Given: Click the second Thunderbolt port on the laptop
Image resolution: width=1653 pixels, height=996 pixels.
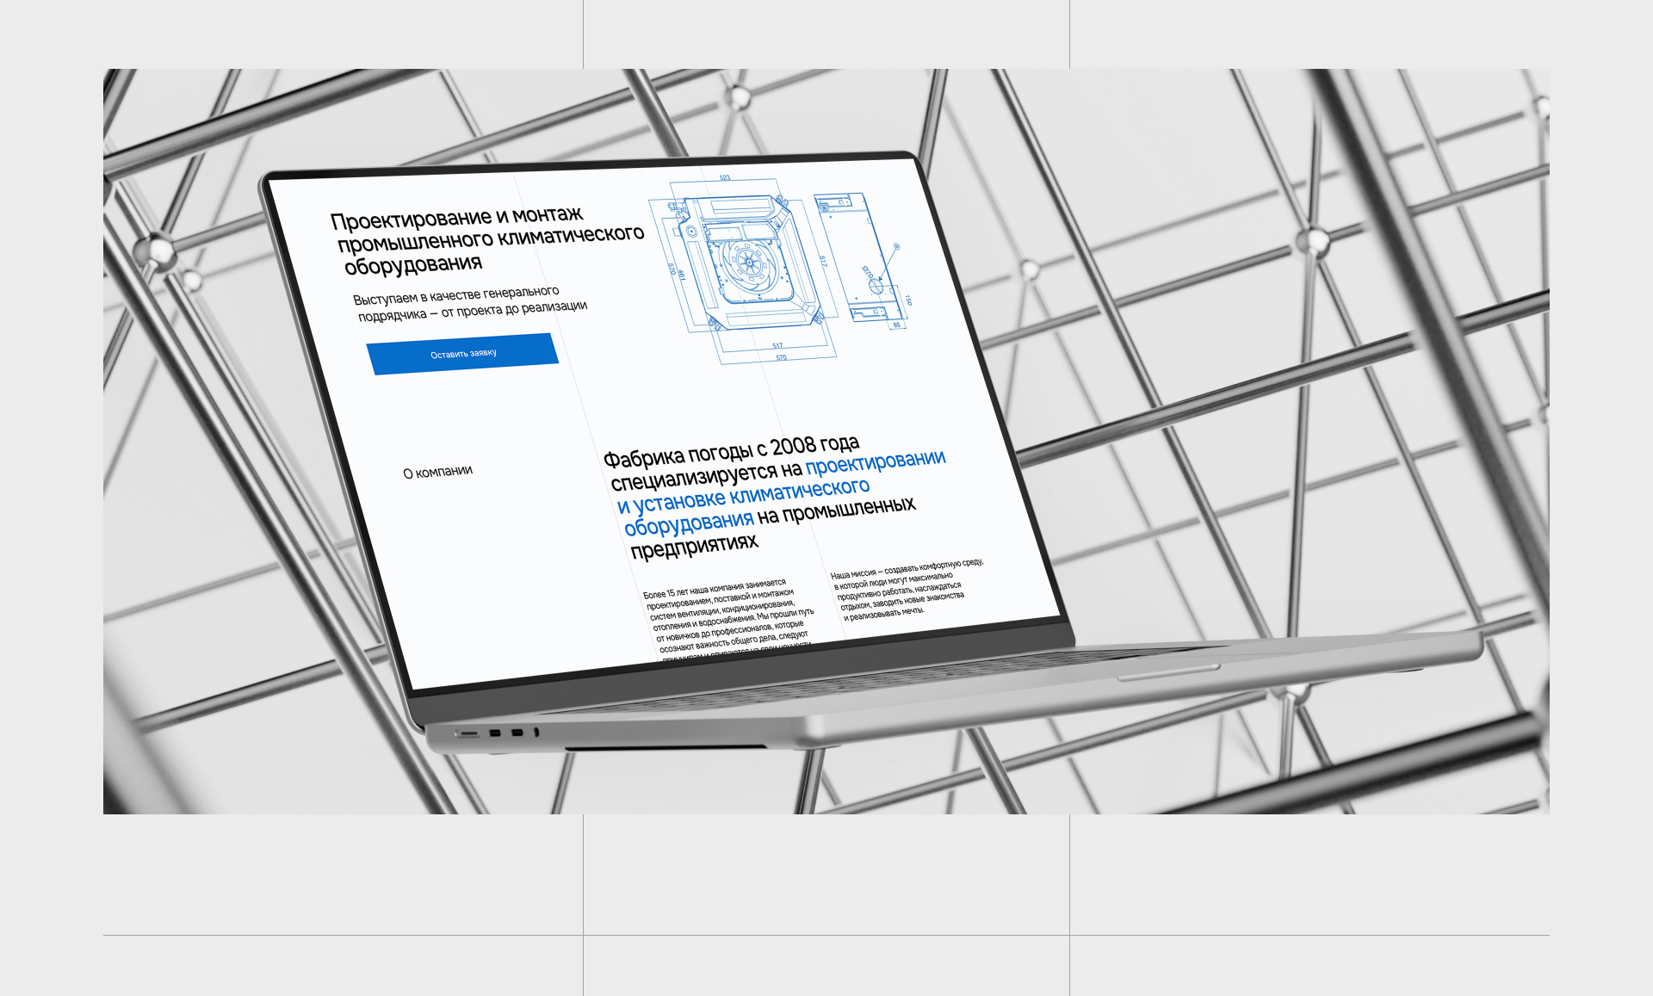Looking at the screenshot, I should (517, 733).
